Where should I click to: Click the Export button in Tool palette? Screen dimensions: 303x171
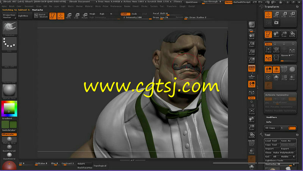pyautogui.click(x=288, y=149)
